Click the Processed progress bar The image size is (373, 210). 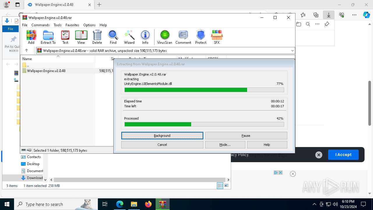point(204,124)
